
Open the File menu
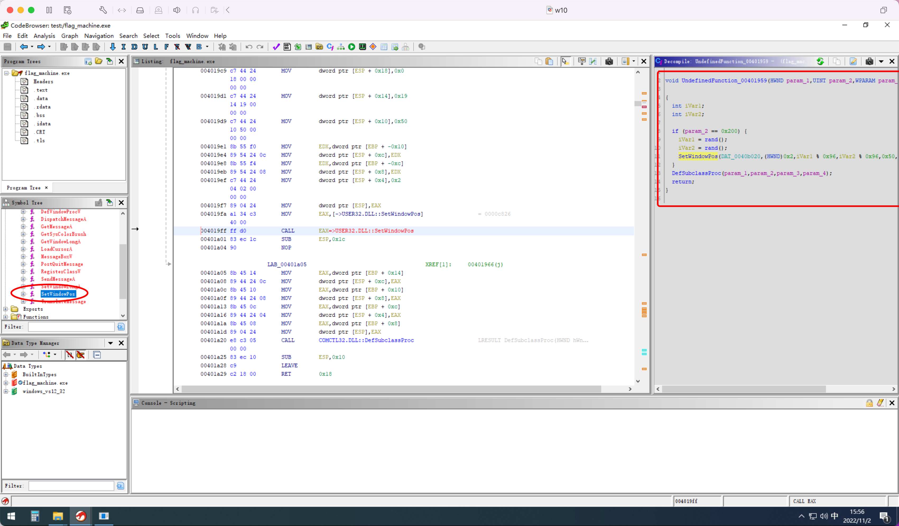pyautogui.click(x=7, y=36)
